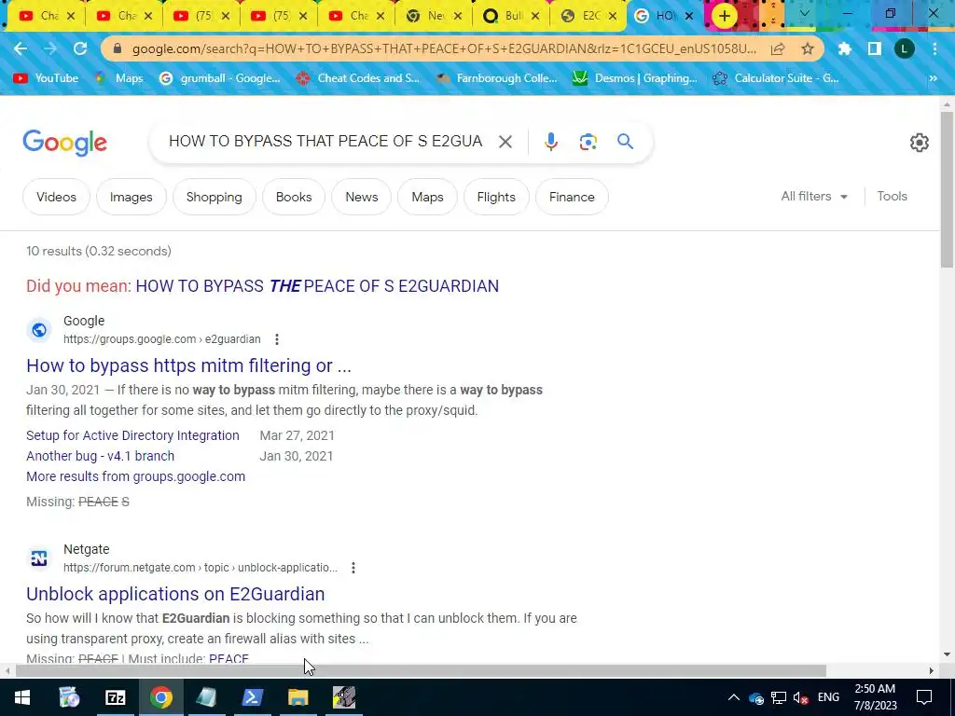This screenshot has height=716, width=955.
Task: Open Chrome side panel icon
Action: 875,49
